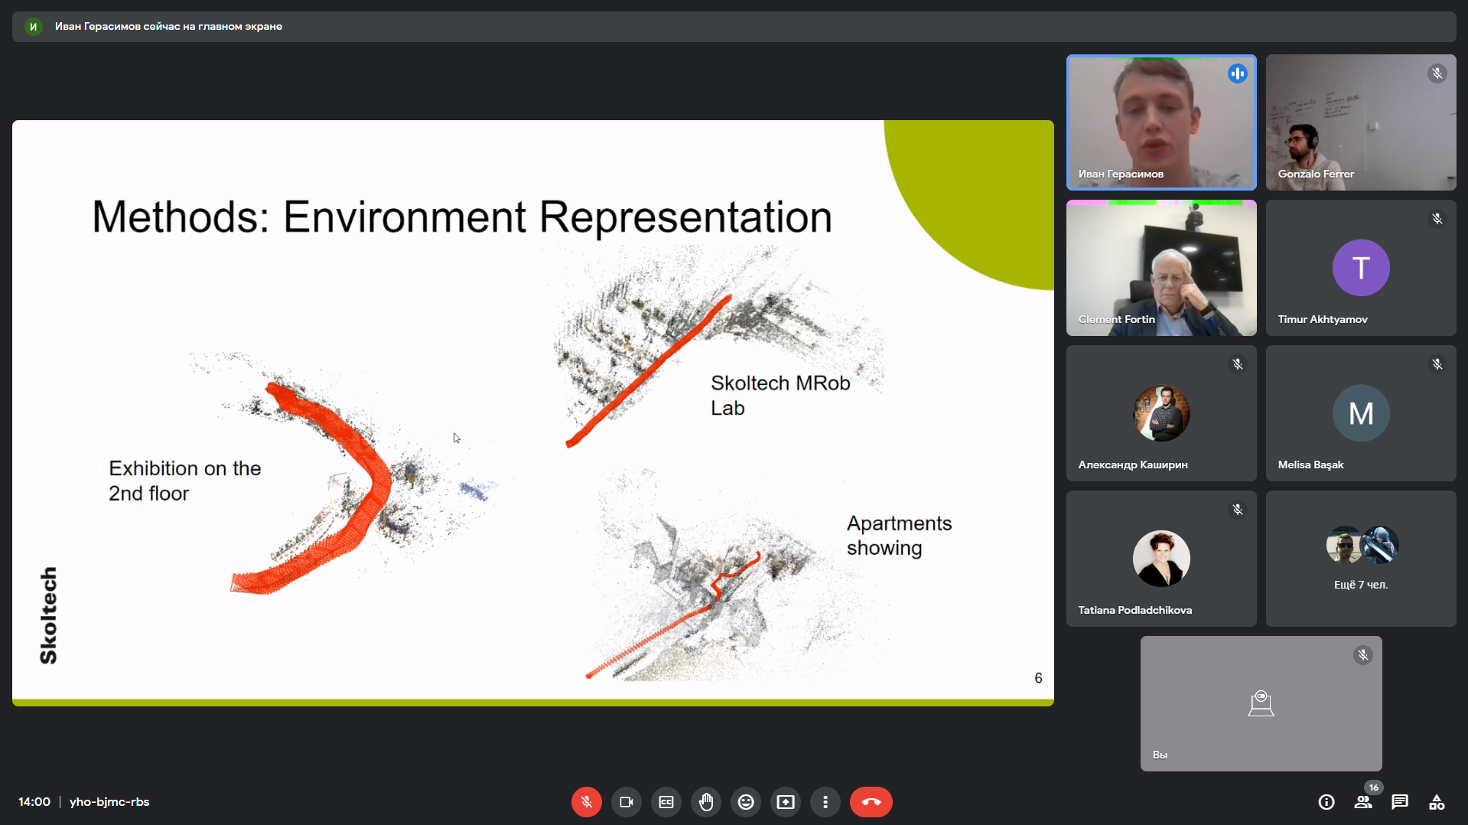Image resolution: width=1468 pixels, height=825 pixels.
Task: Open the 'Ещё 7 чел.' tile
Action: pyautogui.click(x=1361, y=559)
